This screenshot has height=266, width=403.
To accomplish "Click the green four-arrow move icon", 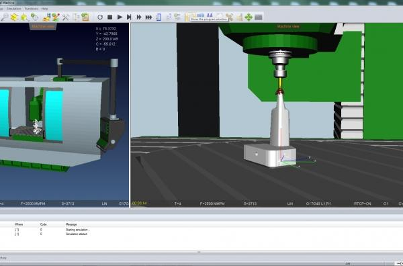I will pyautogui.click(x=249, y=17).
